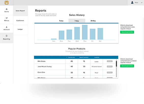
Task: View details for the first Milk Shake row
Action: 110,61
